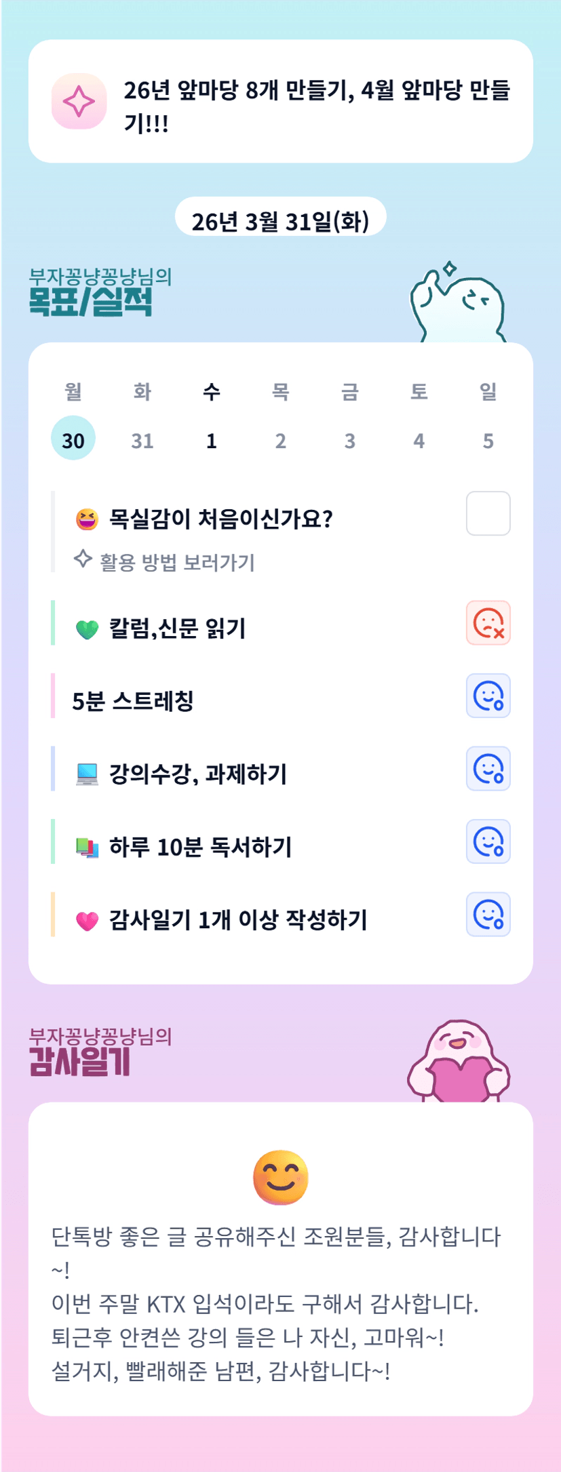Image resolution: width=561 pixels, height=1472 pixels.
Task: Click the pink sparkle goal icon
Action: 79,102
